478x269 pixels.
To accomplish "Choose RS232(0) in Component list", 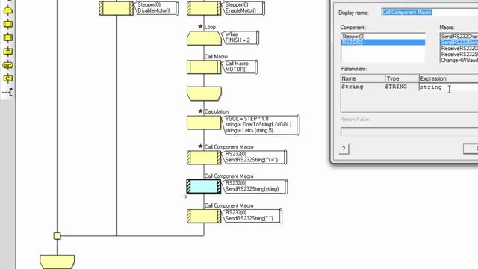I will coord(382,42).
